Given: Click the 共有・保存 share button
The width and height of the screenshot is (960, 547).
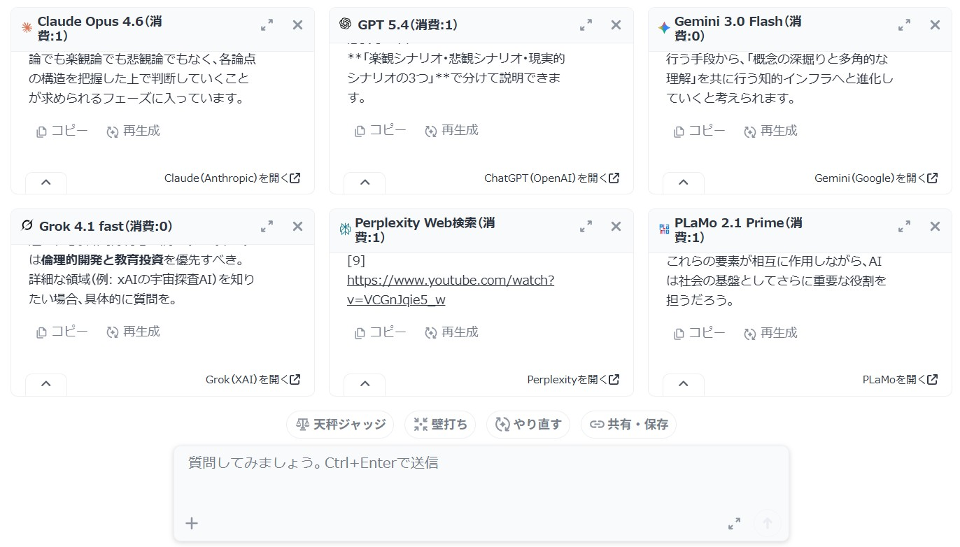Looking at the screenshot, I should click(628, 425).
